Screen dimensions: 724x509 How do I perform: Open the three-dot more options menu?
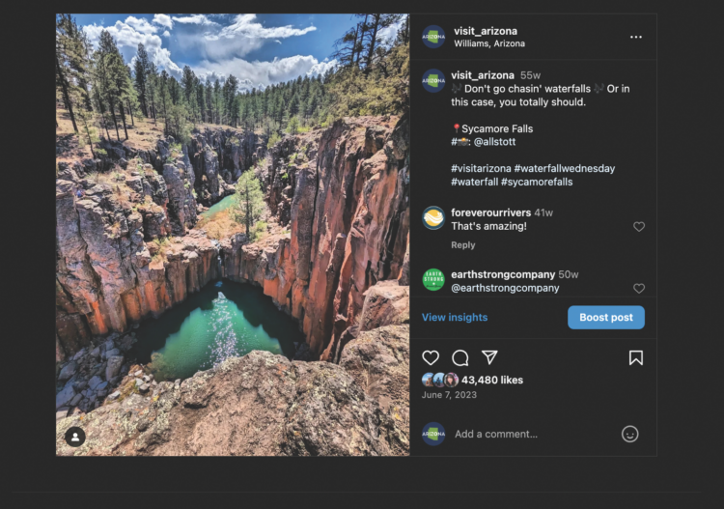click(x=636, y=37)
